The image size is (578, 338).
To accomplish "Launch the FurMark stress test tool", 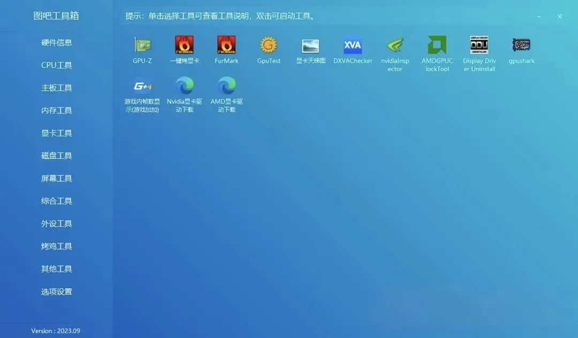I will coord(226,48).
